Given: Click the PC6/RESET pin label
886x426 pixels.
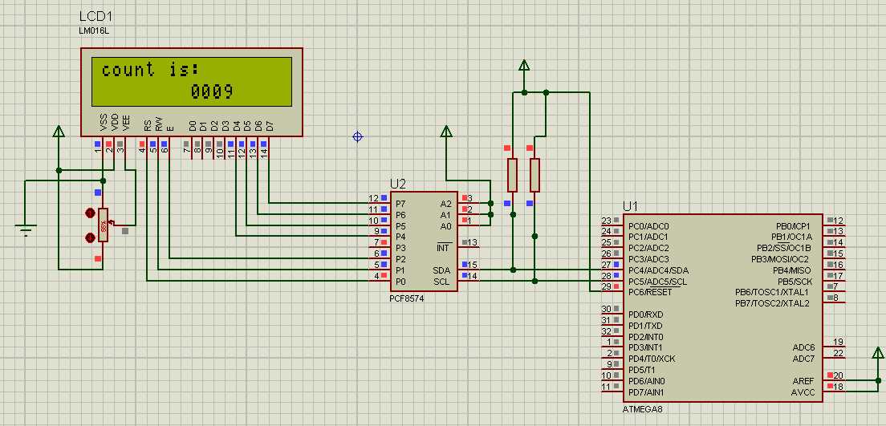Looking at the screenshot, I should pos(650,292).
